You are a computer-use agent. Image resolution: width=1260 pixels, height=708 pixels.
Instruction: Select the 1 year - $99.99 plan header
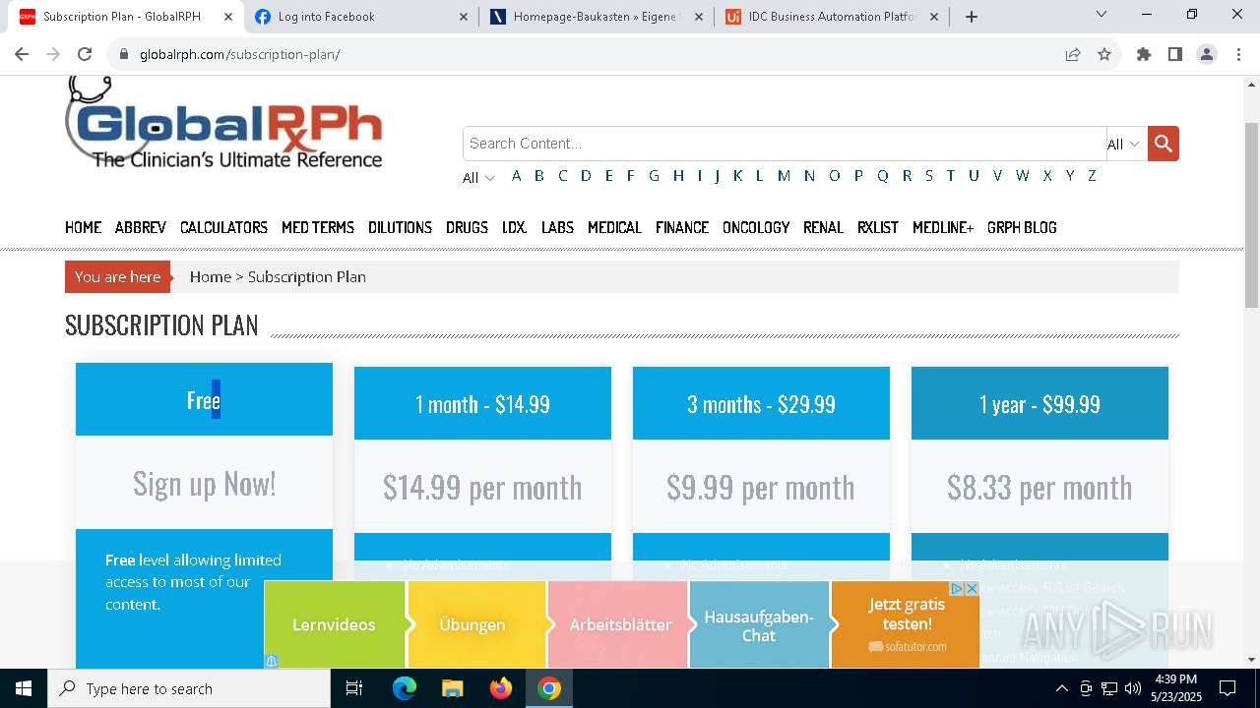point(1039,403)
